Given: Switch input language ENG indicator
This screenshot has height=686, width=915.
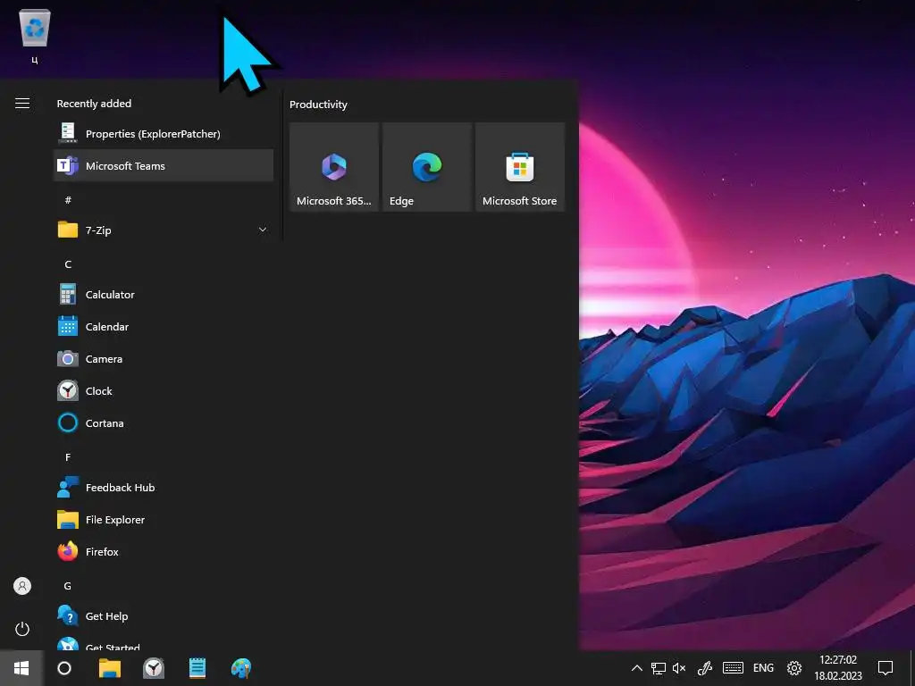Looking at the screenshot, I should [763, 668].
